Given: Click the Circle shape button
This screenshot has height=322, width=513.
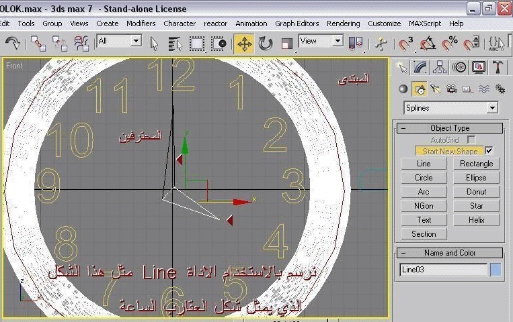Looking at the screenshot, I should 424,178.
